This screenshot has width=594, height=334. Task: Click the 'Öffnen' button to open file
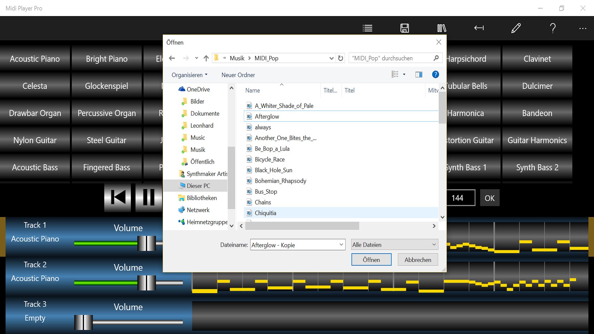(x=371, y=259)
